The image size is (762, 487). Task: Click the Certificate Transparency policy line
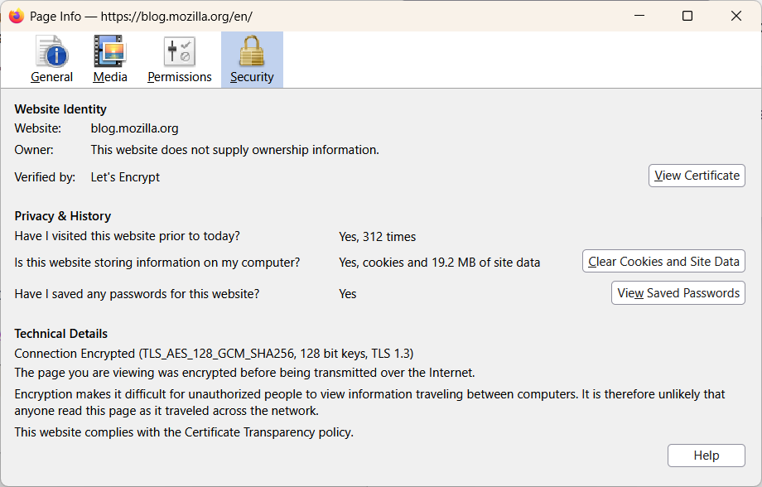tap(184, 432)
